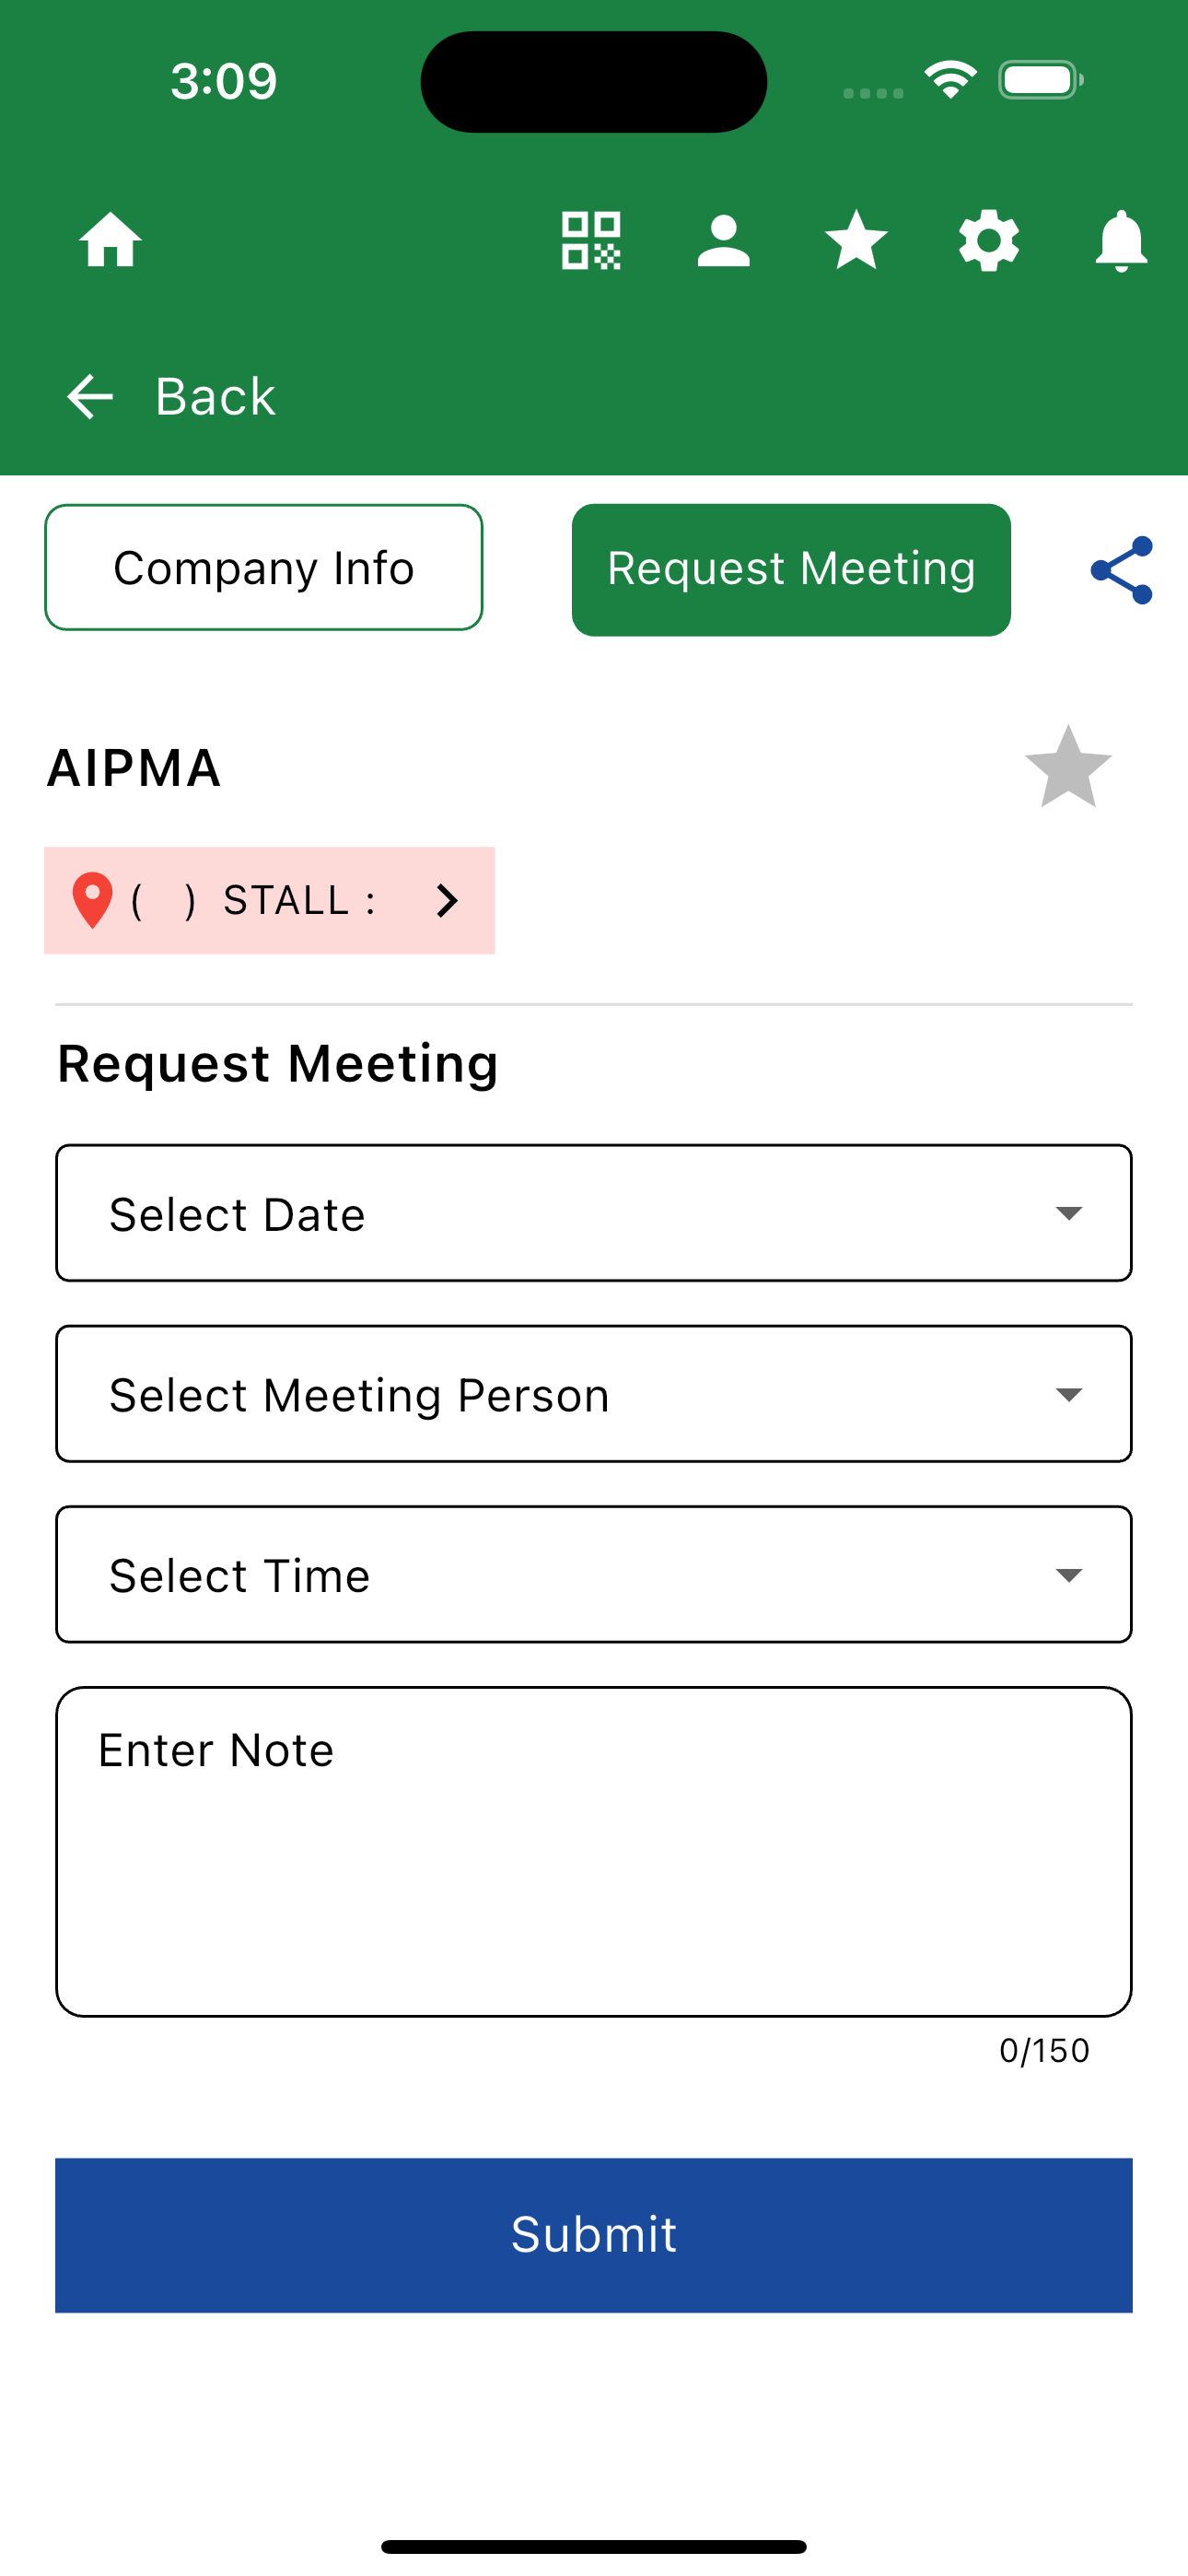
Task: Select the Request Meeting tab
Action: pos(791,569)
